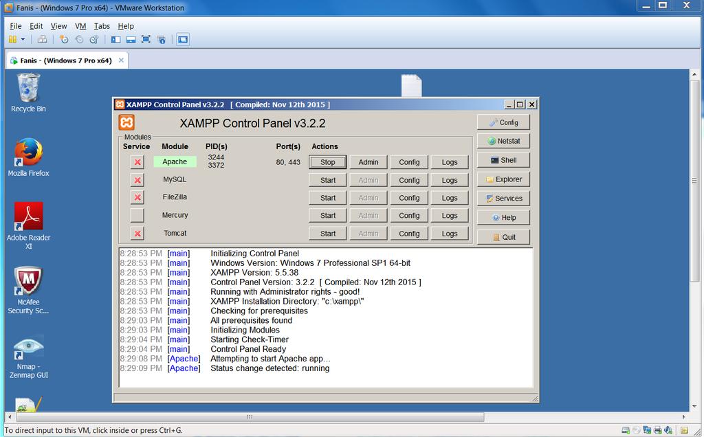
Task: Stop the Apache module
Action: 328,162
